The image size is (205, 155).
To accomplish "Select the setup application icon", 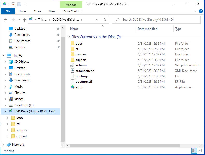I will (x=73, y=87).
